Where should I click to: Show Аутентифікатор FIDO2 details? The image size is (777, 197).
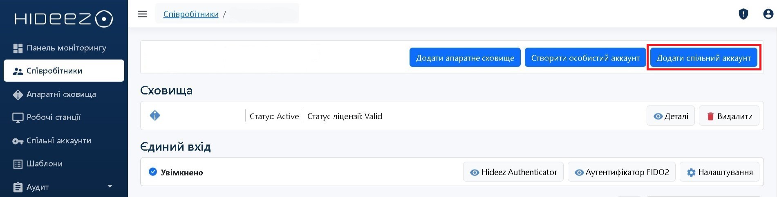(x=621, y=172)
